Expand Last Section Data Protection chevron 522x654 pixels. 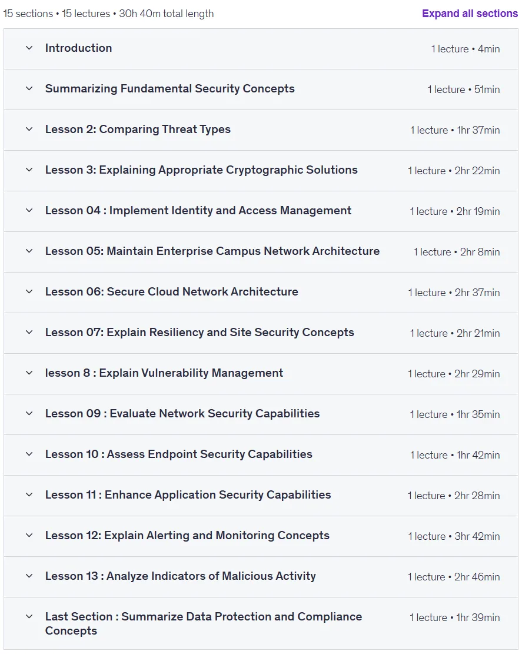tap(29, 616)
